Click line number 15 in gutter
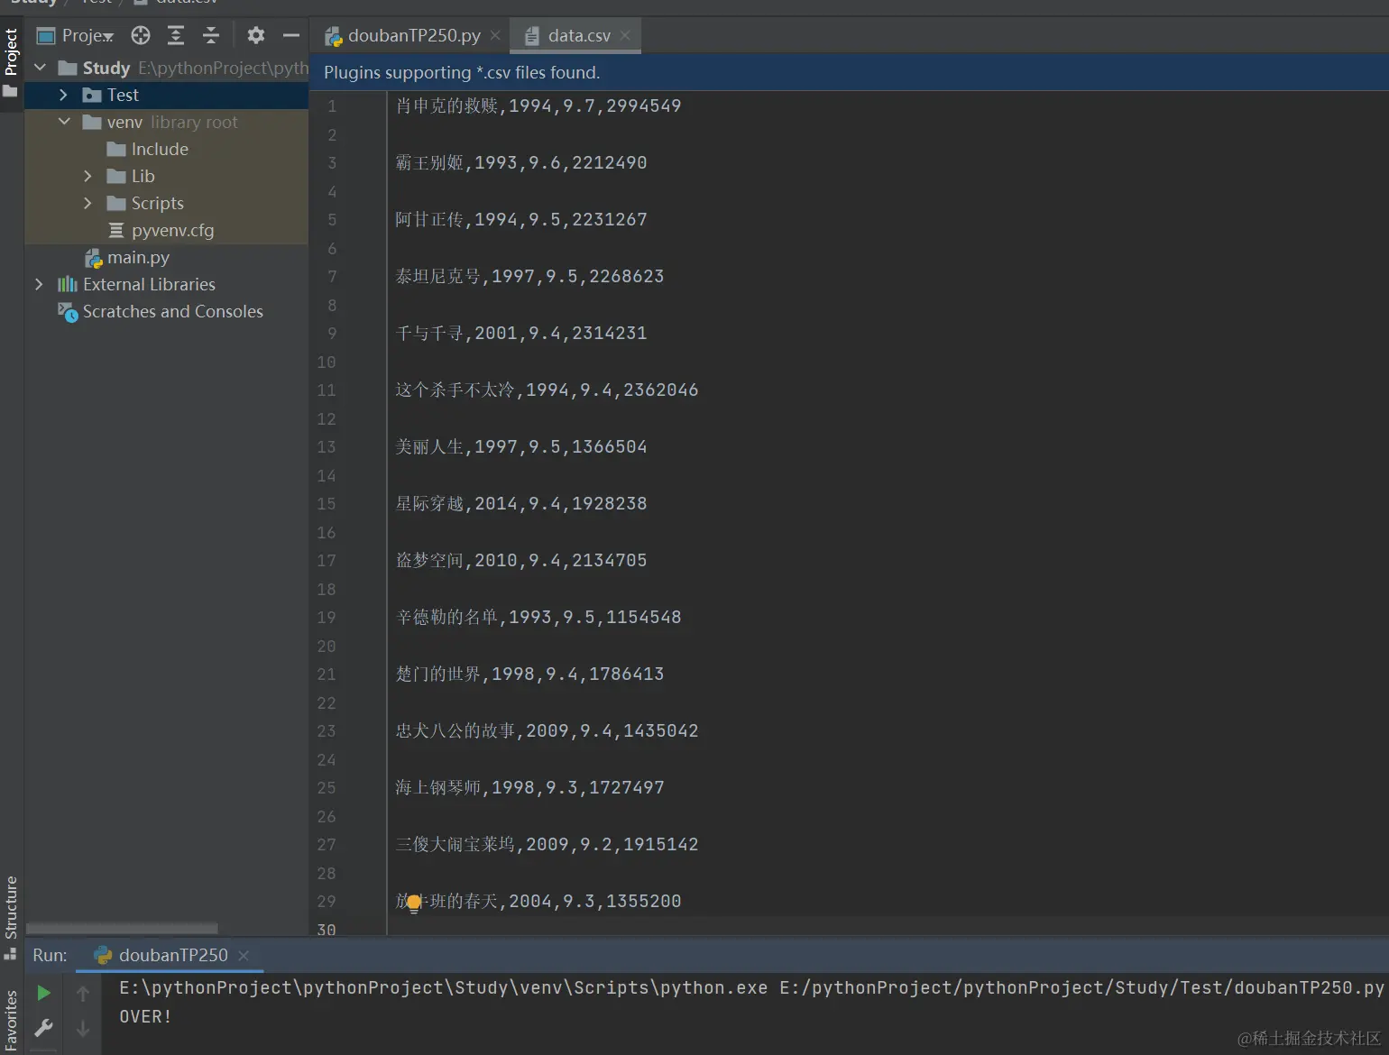 click(327, 504)
